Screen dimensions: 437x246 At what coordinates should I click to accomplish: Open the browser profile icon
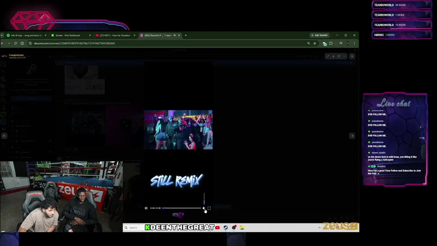(x=348, y=43)
